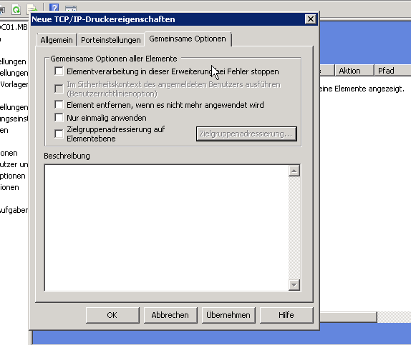Check 'Element entfernen, wenn nicht mehr angewendet'
Screen dimensions: 411x345
[x=59, y=104]
